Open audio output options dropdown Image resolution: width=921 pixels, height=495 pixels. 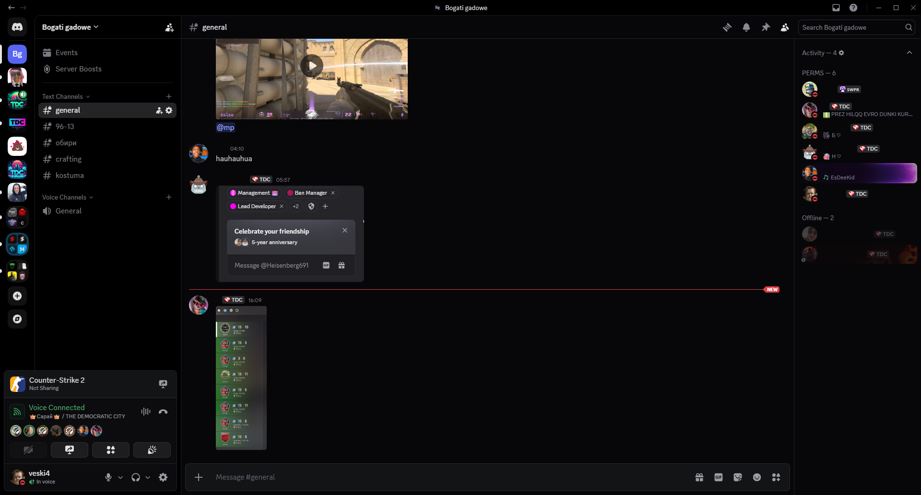148,477
